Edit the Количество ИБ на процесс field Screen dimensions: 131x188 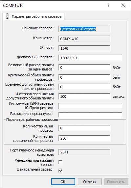84,128
